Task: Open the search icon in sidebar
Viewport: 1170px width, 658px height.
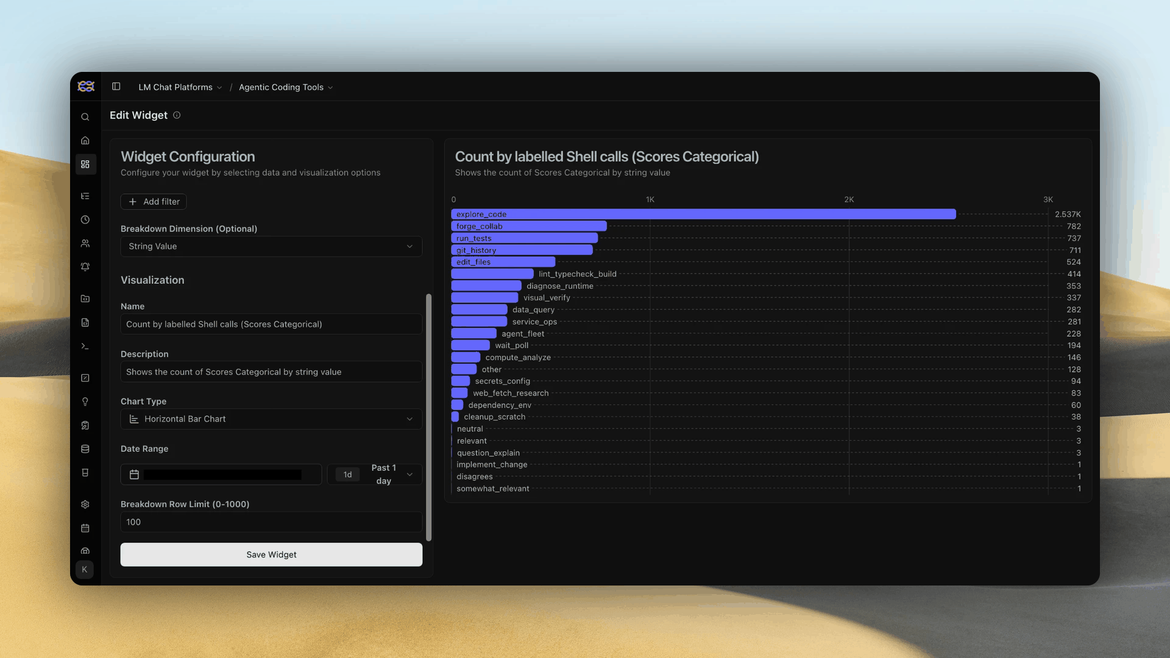Action: point(85,117)
